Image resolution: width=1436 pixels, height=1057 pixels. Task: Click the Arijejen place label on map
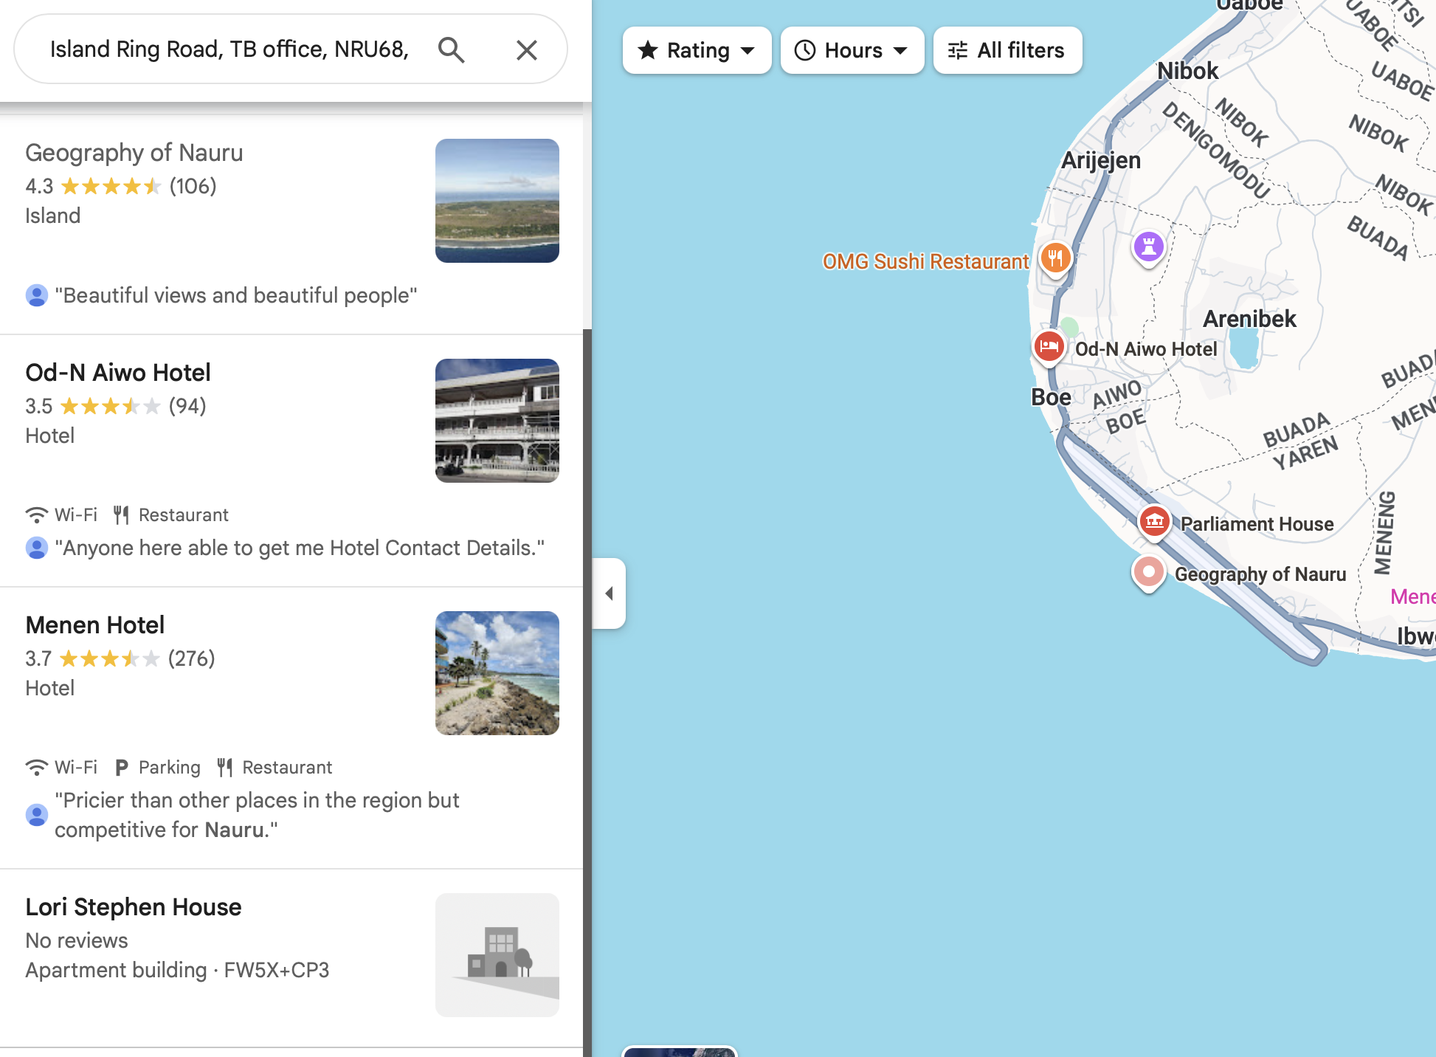(1101, 160)
